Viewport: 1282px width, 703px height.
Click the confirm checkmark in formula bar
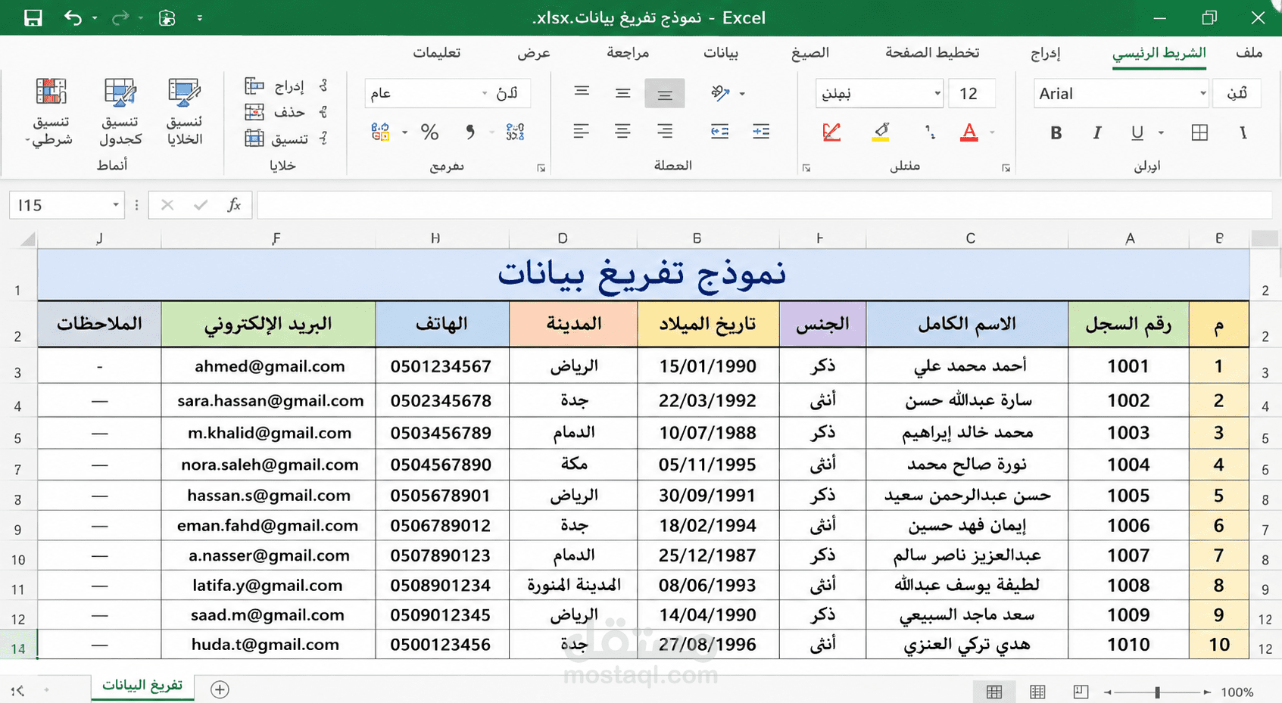(x=200, y=205)
